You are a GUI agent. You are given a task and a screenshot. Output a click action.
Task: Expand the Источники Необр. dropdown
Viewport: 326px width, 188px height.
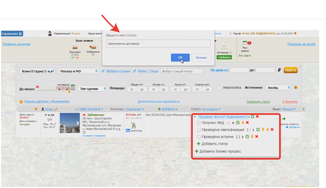click(x=279, y=88)
